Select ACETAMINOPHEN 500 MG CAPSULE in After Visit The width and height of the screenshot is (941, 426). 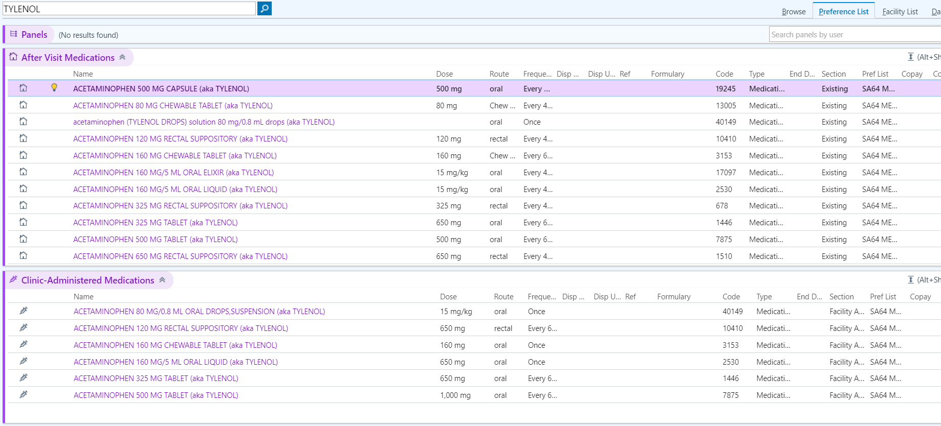pyautogui.click(x=161, y=89)
